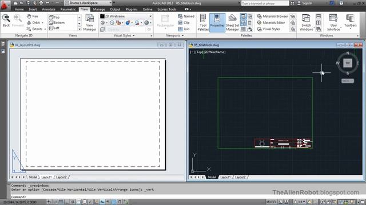Switch to the Home ribbon tab
This screenshot has height=205, width=366.
[19, 9]
